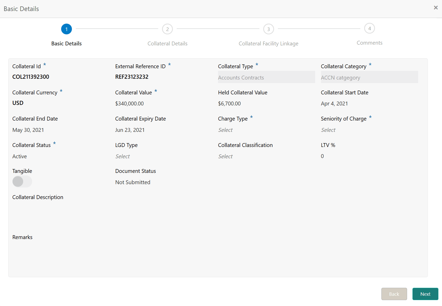The height and width of the screenshot is (306, 442).
Task: Select the Collateral Expiry Date Jun 23, 2021
Action: tap(130, 130)
